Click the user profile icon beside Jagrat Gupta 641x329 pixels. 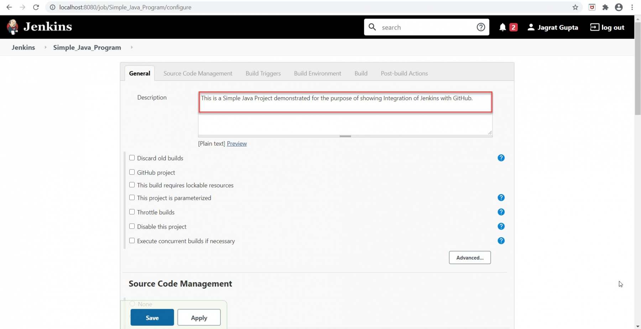[x=531, y=27]
